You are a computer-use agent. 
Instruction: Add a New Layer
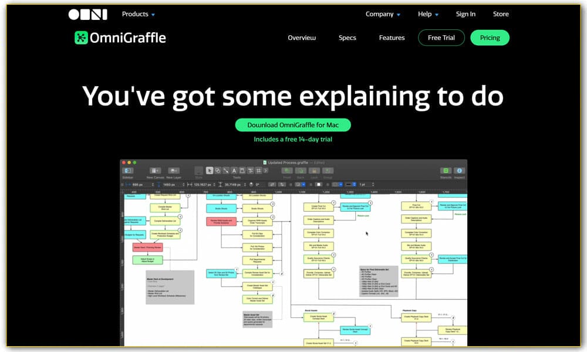coord(173,169)
